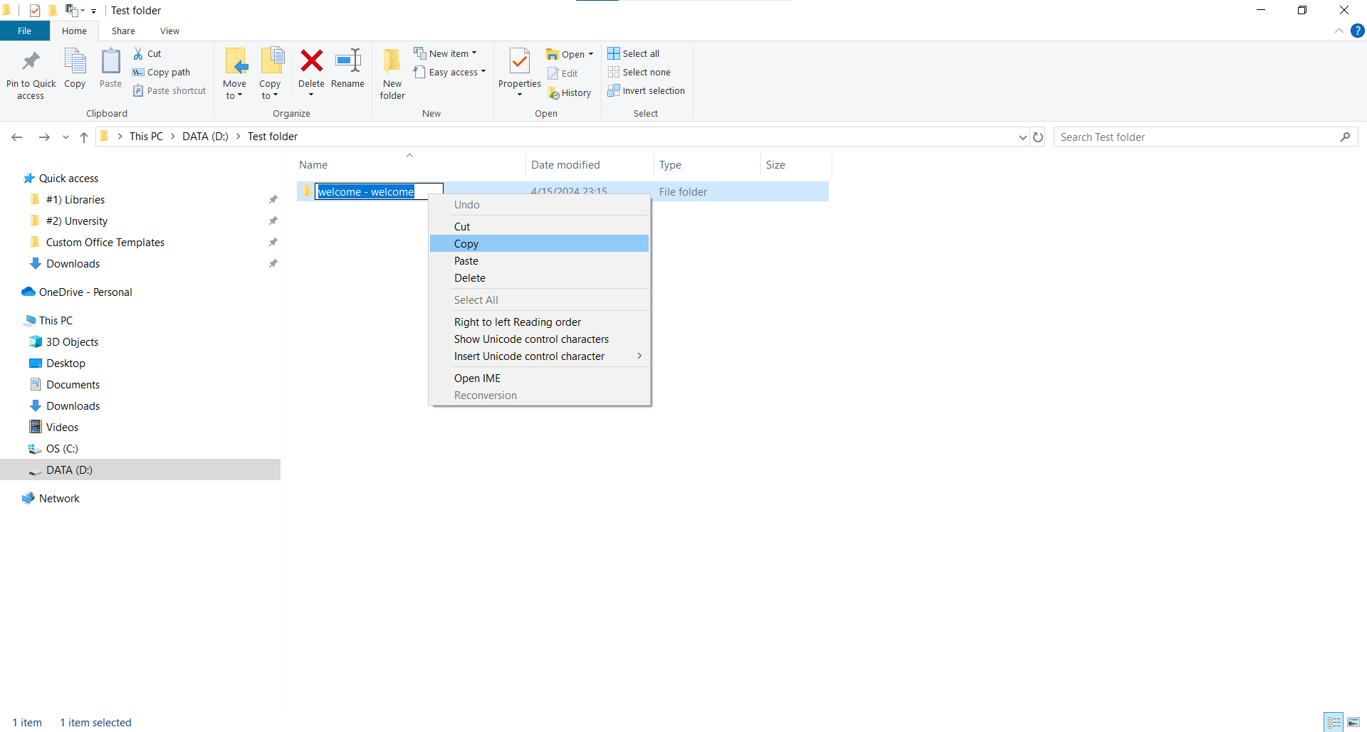The width and height of the screenshot is (1367, 732).
Task: Open Customize Quick Access Toolbar dropdown
Action: [93, 11]
